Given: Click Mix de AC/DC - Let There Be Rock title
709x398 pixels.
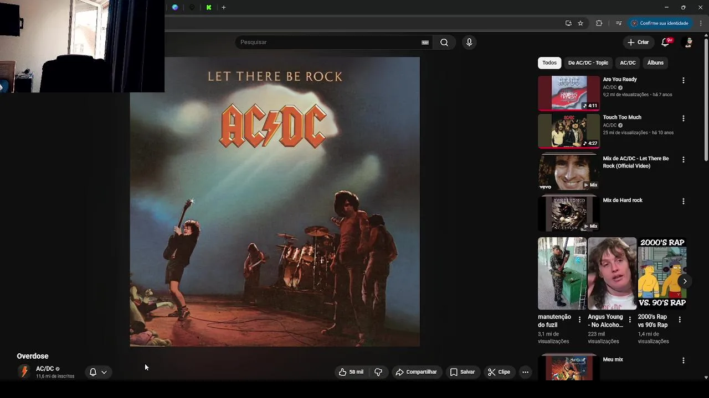Looking at the screenshot, I should click(635, 163).
